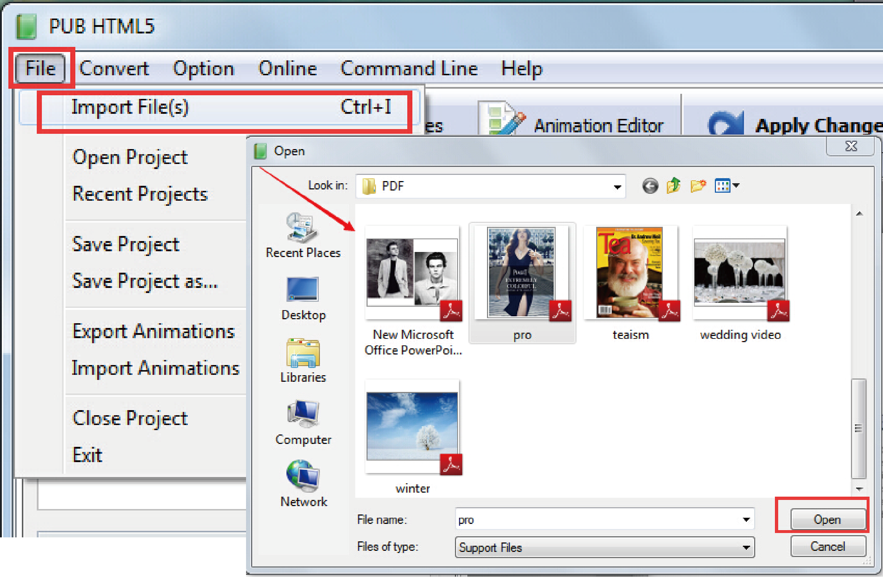Open the Convert menu
The image size is (883, 577).
[114, 69]
